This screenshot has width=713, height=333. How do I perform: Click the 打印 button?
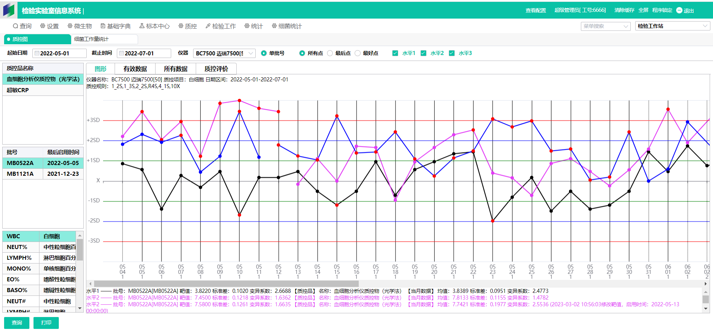click(x=46, y=323)
